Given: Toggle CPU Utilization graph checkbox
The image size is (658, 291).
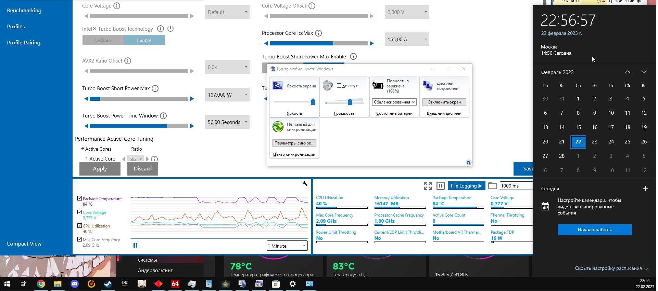Looking at the screenshot, I should (x=79, y=226).
